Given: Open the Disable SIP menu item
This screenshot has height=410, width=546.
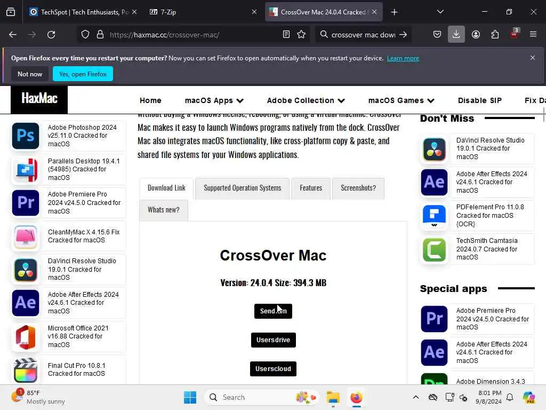Looking at the screenshot, I should pyautogui.click(x=479, y=100).
